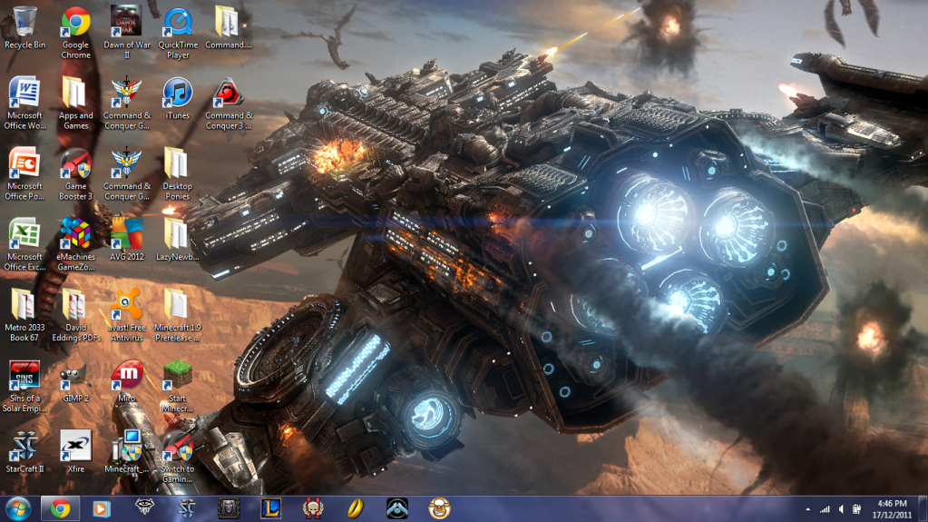Open the eMachines GameZone shortcut
Image resolution: width=928 pixels, height=522 pixels.
(76, 244)
